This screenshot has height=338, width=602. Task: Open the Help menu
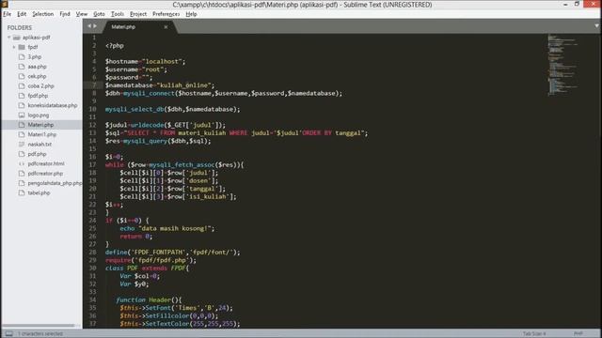(x=191, y=14)
